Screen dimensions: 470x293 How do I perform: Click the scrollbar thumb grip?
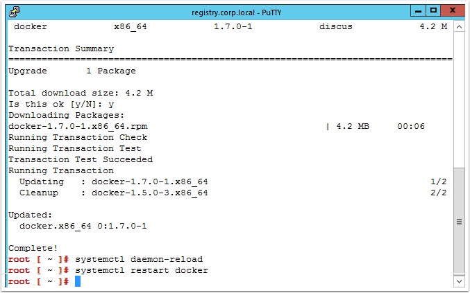click(459, 222)
